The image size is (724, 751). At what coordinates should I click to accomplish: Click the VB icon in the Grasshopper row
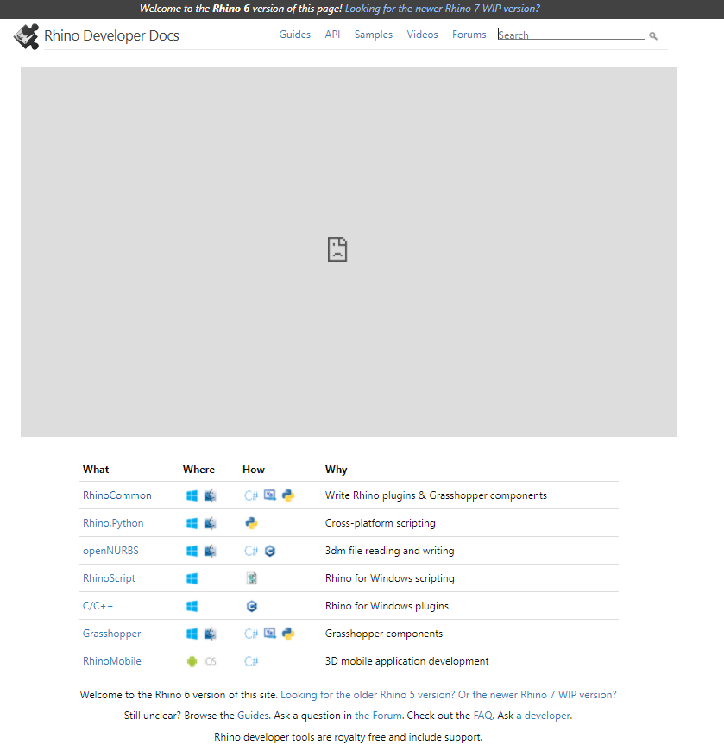click(270, 634)
